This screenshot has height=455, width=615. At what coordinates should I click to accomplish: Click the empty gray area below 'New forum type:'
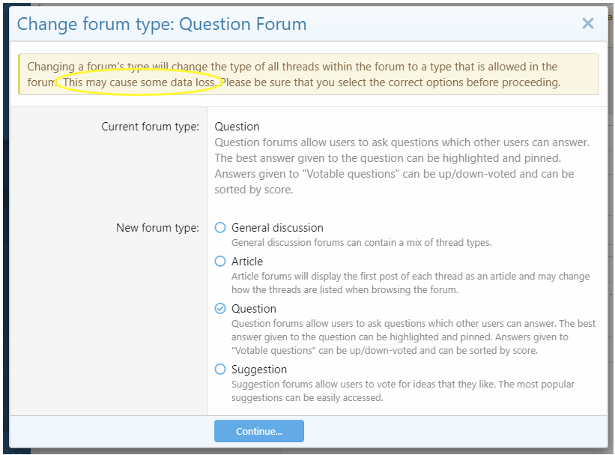click(x=109, y=322)
